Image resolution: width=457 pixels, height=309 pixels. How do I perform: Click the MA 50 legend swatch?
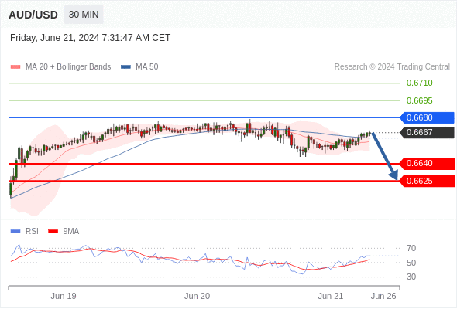click(x=125, y=67)
